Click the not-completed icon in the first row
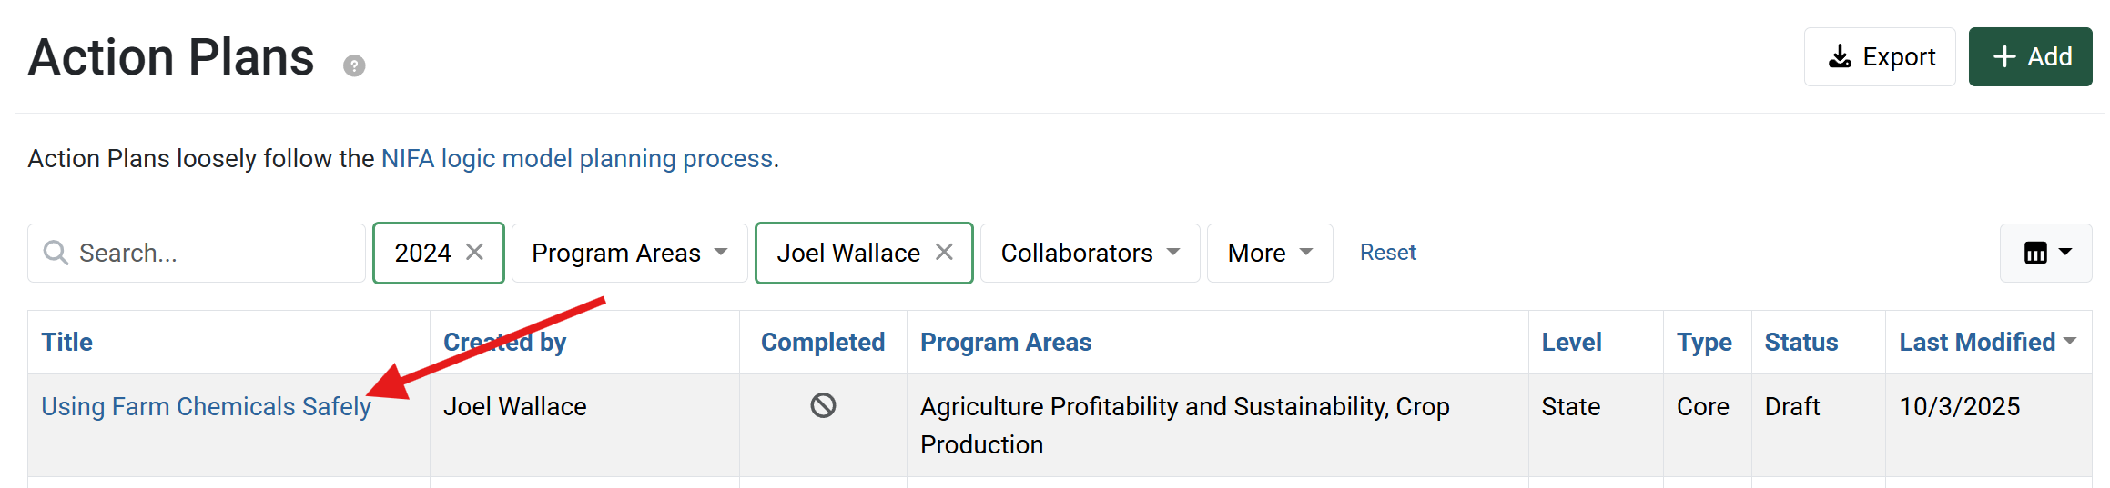 [823, 405]
